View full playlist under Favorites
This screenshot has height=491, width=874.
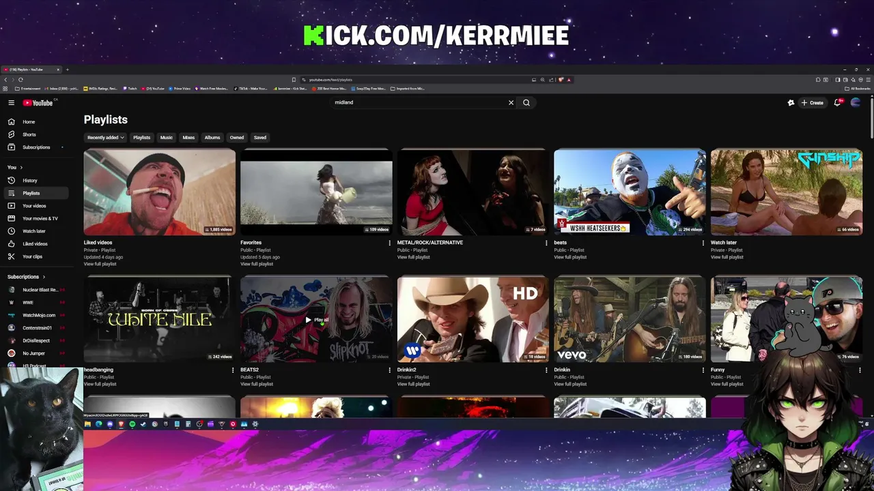pos(257,264)
